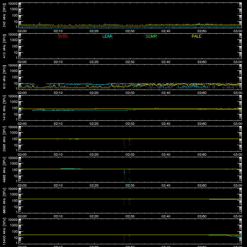Click the 1000 tick label on 4995 MHz axis

14,164
